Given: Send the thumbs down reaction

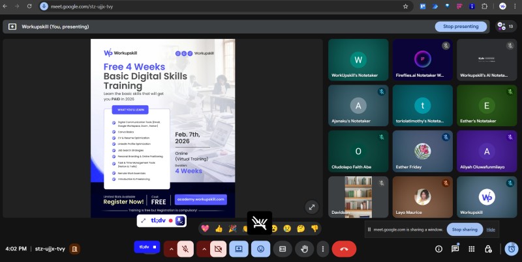Looking at the screenshot, I should tap(315, 228).
